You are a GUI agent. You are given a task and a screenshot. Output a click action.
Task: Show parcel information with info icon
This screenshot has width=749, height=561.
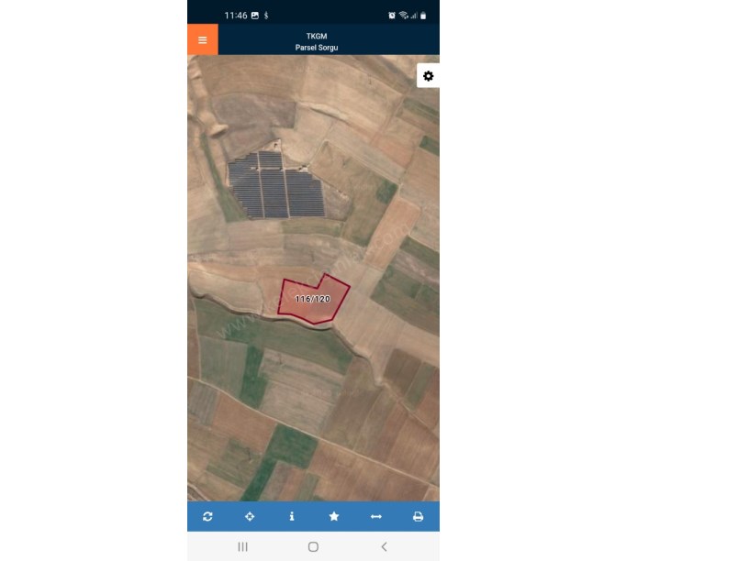point(292,516)
